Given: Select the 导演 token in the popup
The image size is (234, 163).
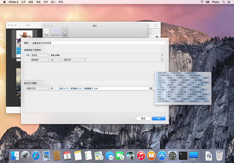Looking at the screenshot, I should [x=173, y=82].
